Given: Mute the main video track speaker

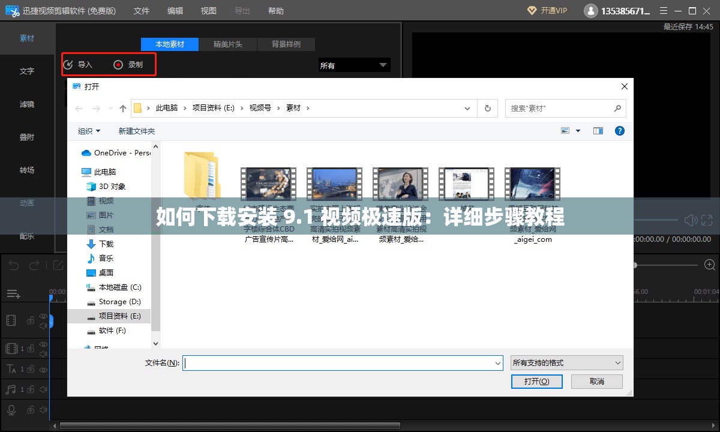Looking at the screenshot, I should [43, 326].
